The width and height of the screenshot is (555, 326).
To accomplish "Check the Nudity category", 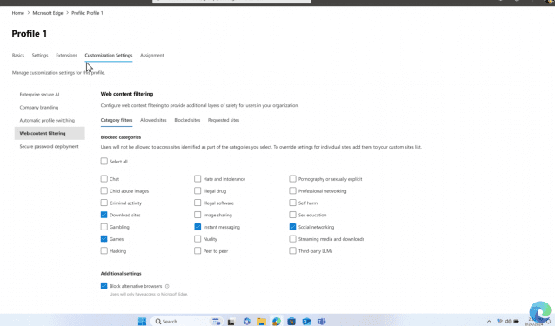I will (197, 239).
